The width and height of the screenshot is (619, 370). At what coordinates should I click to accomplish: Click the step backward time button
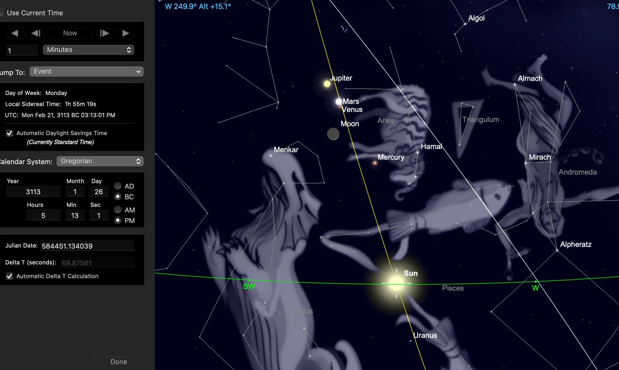35,33
